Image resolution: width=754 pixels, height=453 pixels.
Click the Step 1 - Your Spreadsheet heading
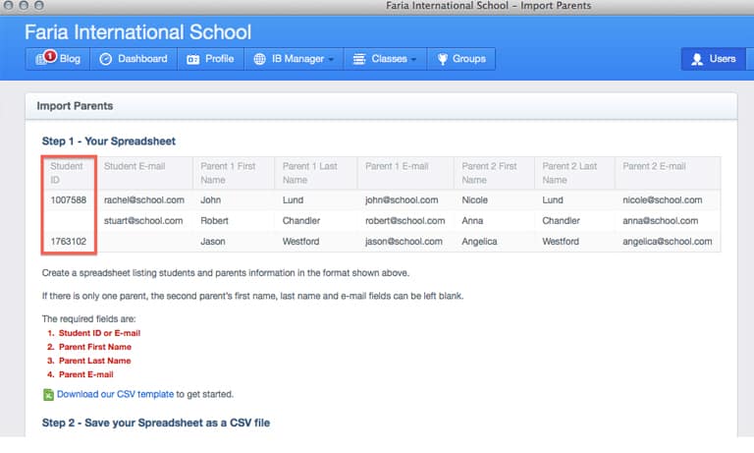pos(109,142)
